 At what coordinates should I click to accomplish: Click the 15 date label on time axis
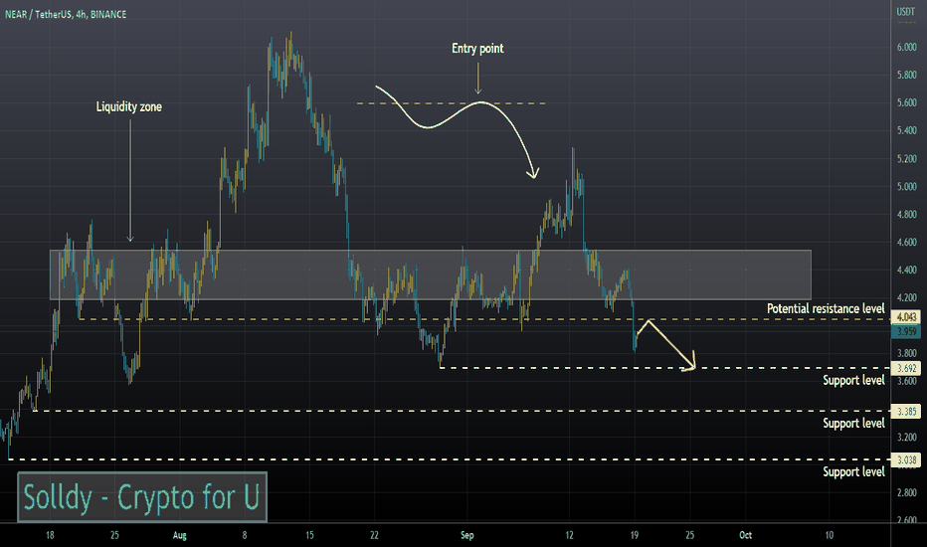(309, 536)
